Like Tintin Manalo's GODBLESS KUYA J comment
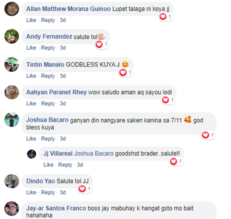Viewport: 231px width, 219px height. point(31,76)
